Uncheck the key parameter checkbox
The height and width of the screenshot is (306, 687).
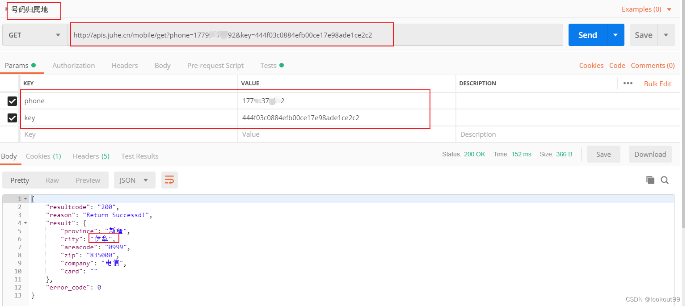click(x=12, y=118)
